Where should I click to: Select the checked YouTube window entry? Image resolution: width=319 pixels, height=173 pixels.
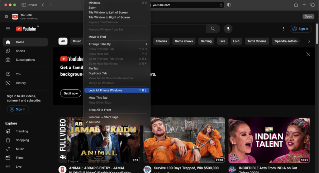click(94, 122)
